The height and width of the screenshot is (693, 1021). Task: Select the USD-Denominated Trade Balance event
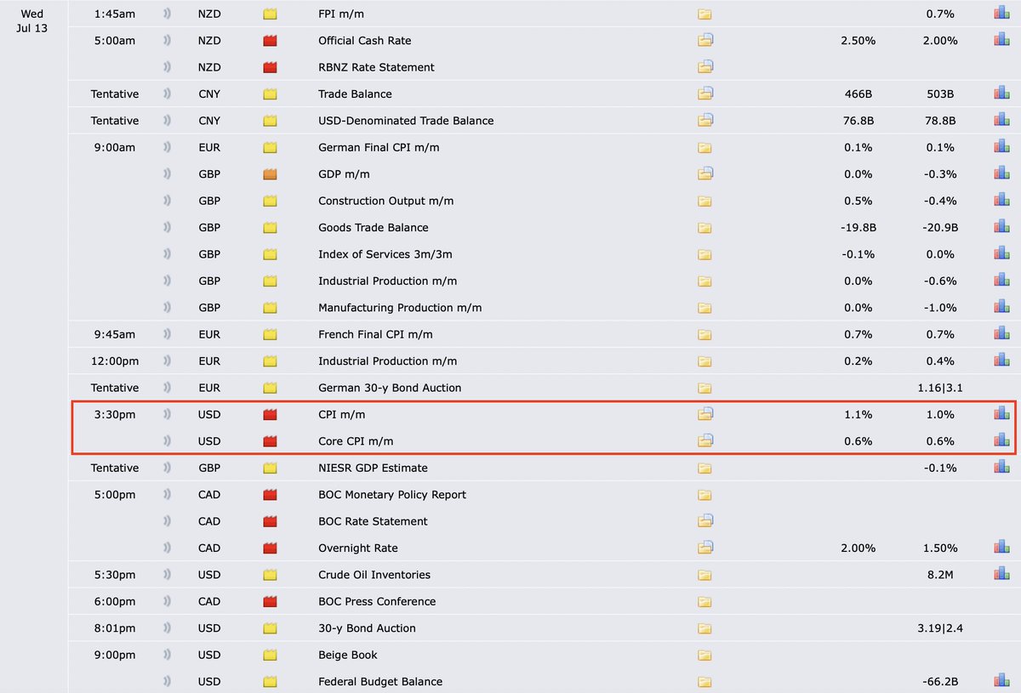(x=406, y=121)
